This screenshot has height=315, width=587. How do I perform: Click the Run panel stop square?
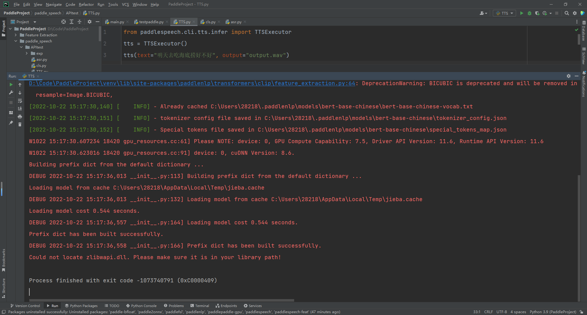pos(11,103)
